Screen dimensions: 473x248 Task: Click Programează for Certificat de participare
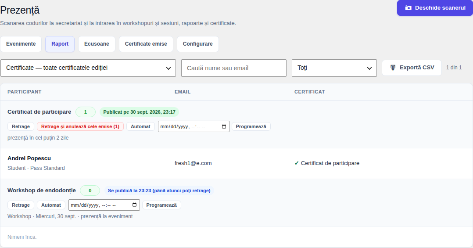click(x=251, y=126)
